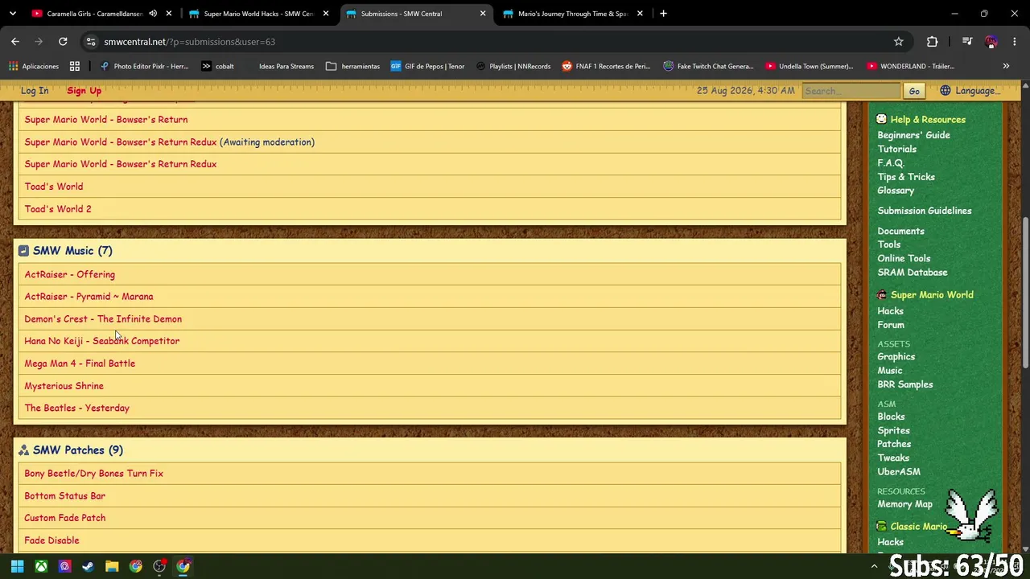Close the Submissions - SMW Central tab
This screenshot has width=1030, height=579.
tap(483, 13)
